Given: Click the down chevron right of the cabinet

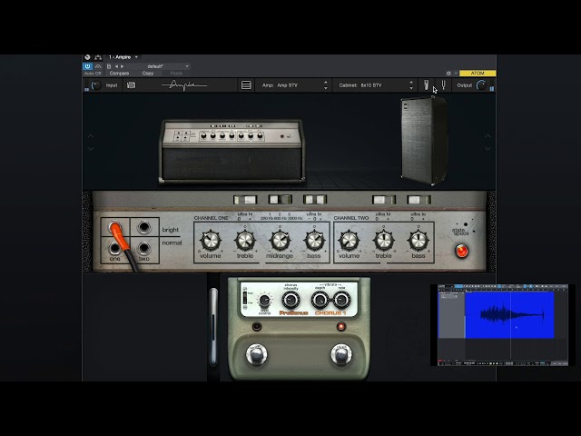Looking at the screenshot, I should (487, 149).
